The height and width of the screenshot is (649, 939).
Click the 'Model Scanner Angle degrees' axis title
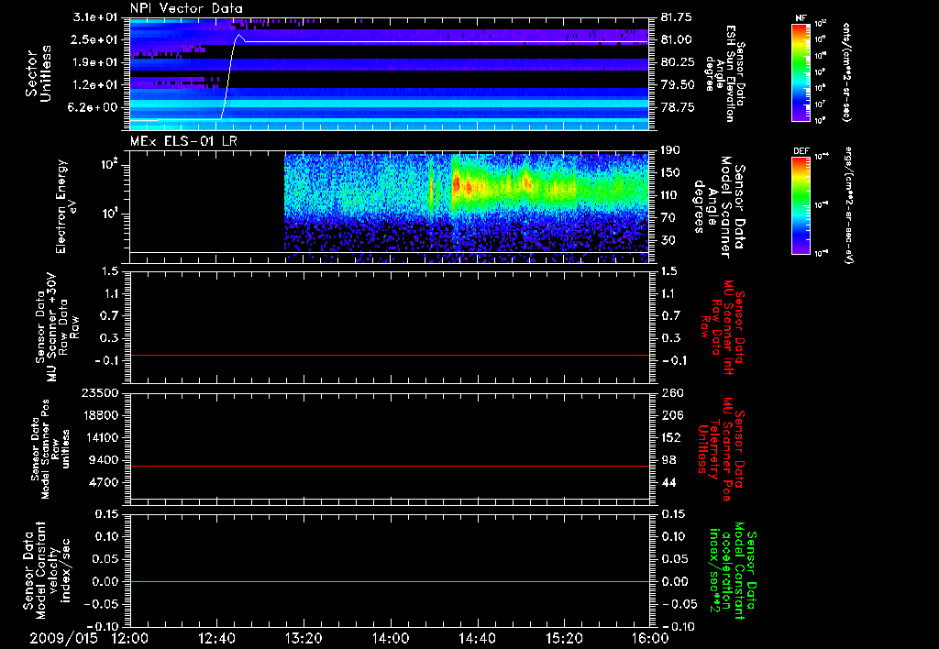click(719, 206)
